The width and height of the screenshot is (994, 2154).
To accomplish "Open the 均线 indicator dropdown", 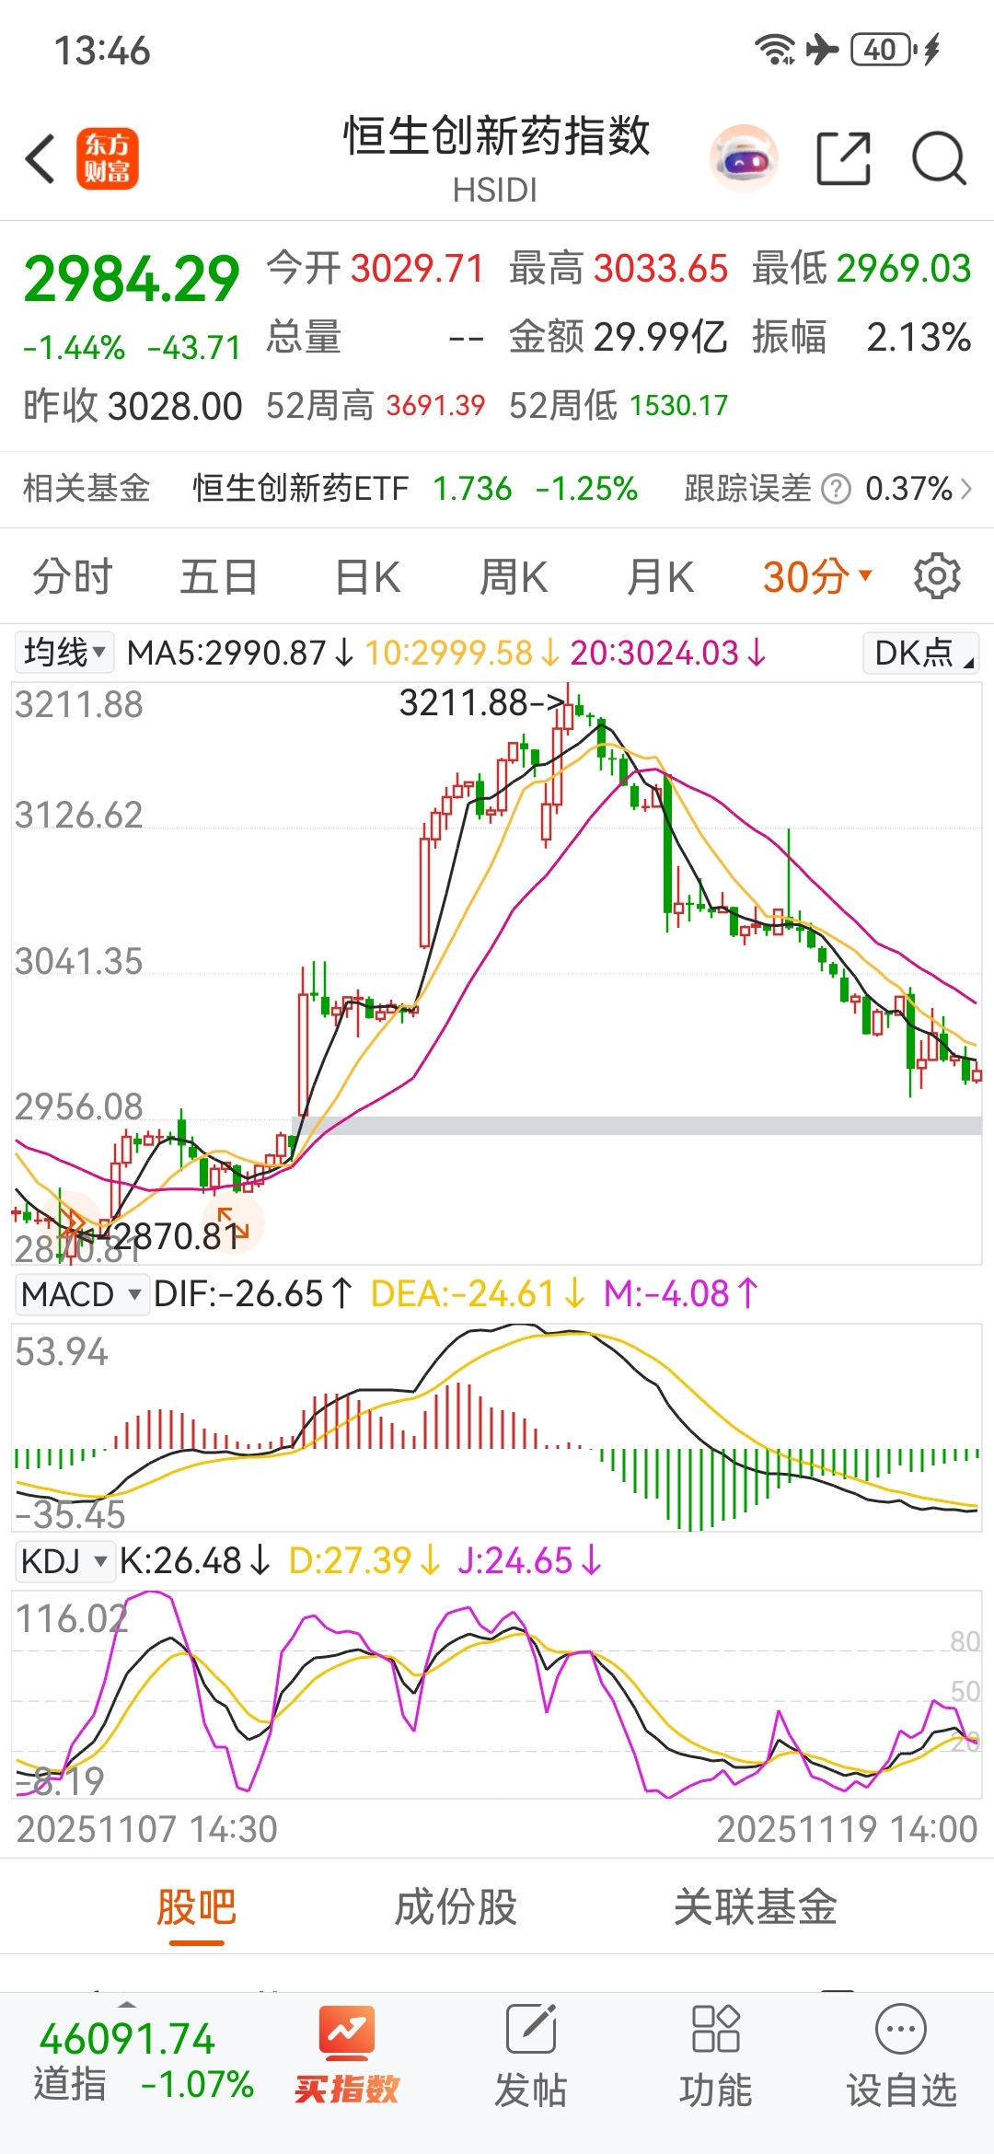I will pos(64,653).
